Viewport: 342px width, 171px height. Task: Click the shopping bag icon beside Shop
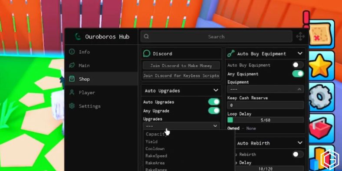pos(72,79)
